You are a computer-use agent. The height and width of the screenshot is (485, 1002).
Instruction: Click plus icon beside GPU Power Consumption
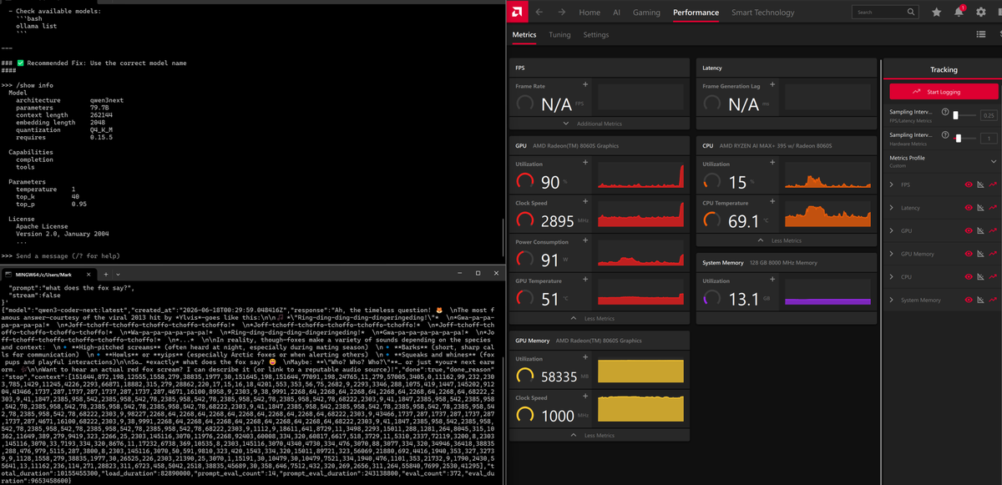(584, 242)
